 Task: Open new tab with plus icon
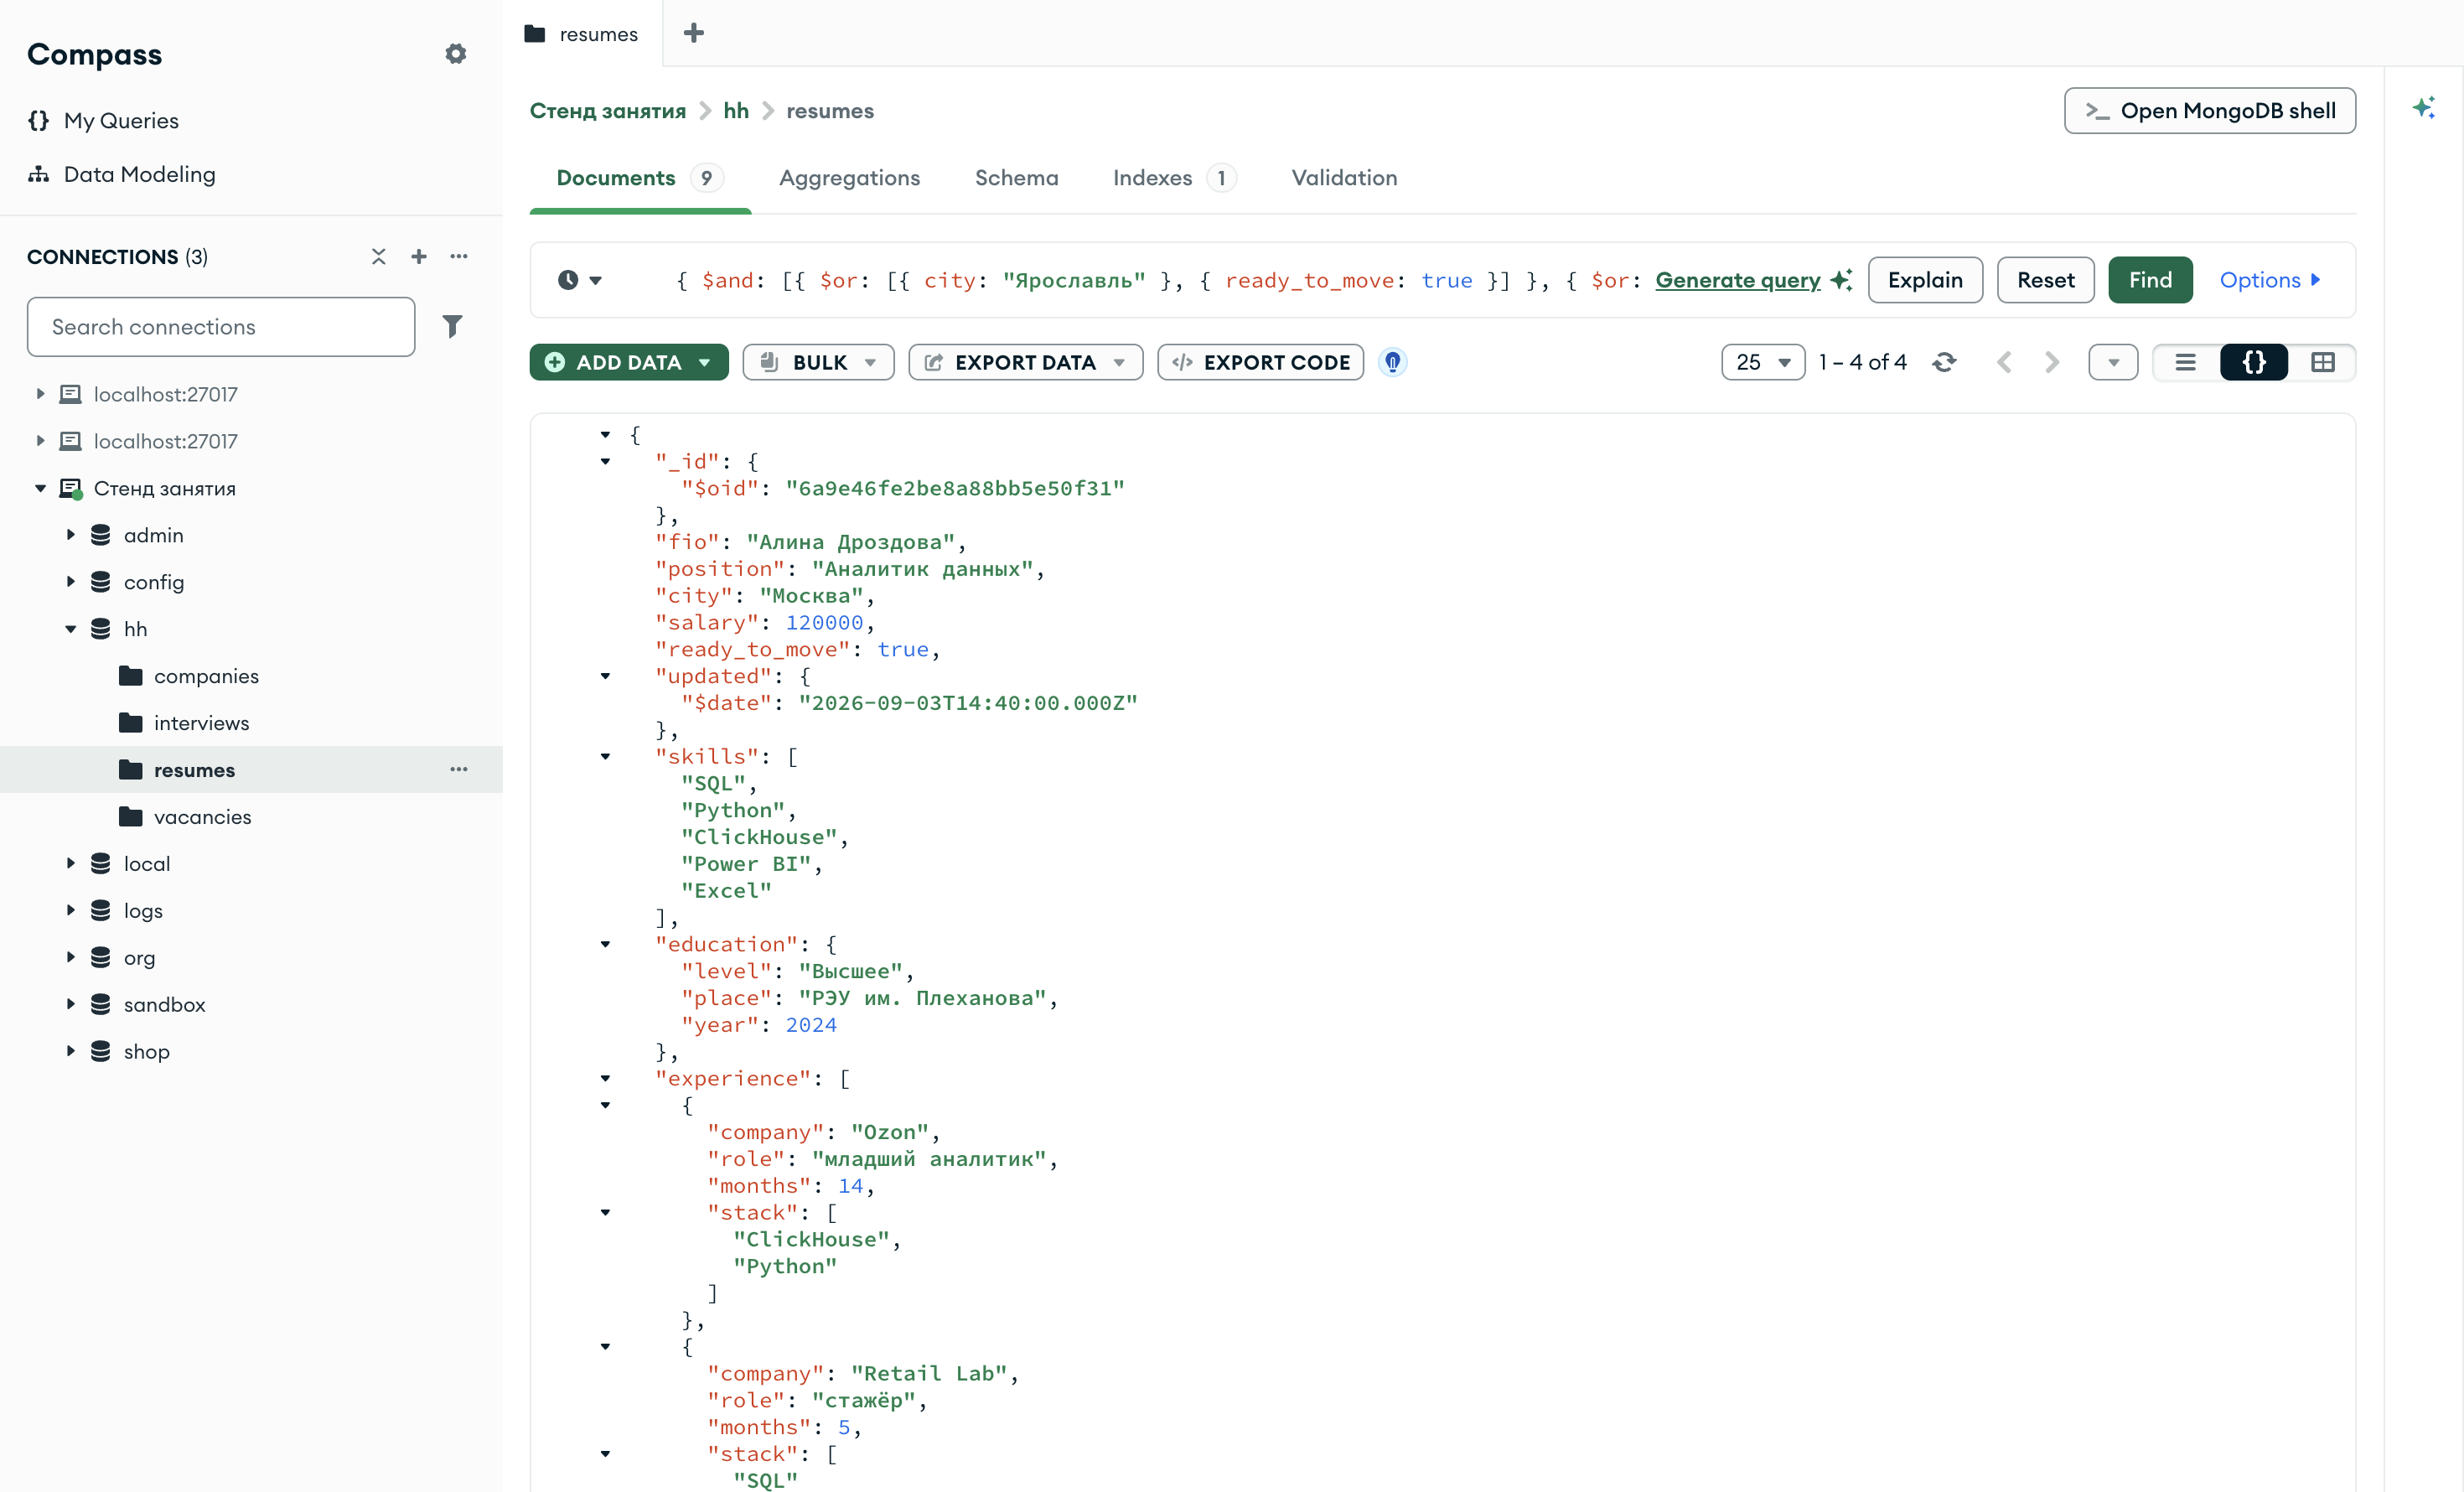point(693,33)
